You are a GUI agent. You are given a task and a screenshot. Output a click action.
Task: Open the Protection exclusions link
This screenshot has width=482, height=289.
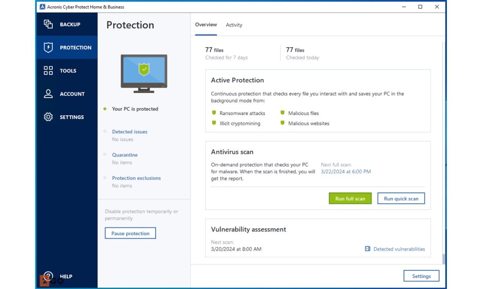click(x=137, y=178)
